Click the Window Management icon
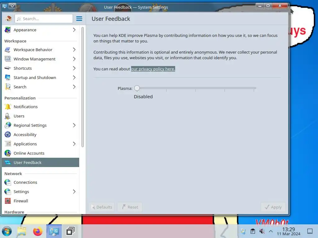The image size is (318, 238). pyautogui.click(x=8, y=59)
